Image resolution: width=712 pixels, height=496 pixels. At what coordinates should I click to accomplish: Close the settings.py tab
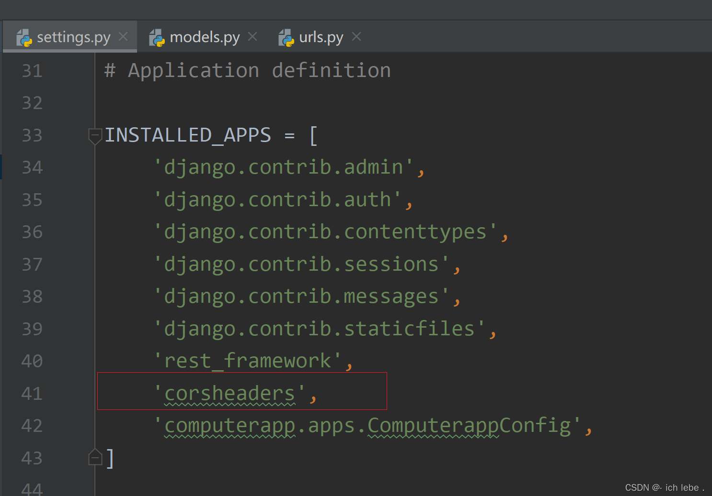(x=123, y=36)
